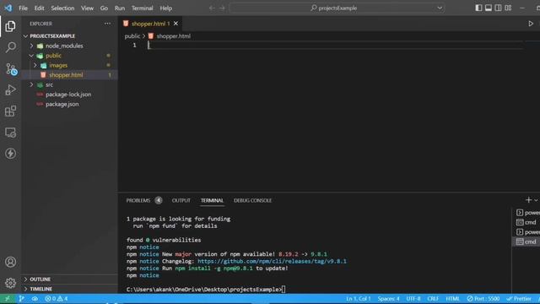Open Explorer more actions ellipsis
The height and width of the screenshot is (304, 540).
coord(107,24)
